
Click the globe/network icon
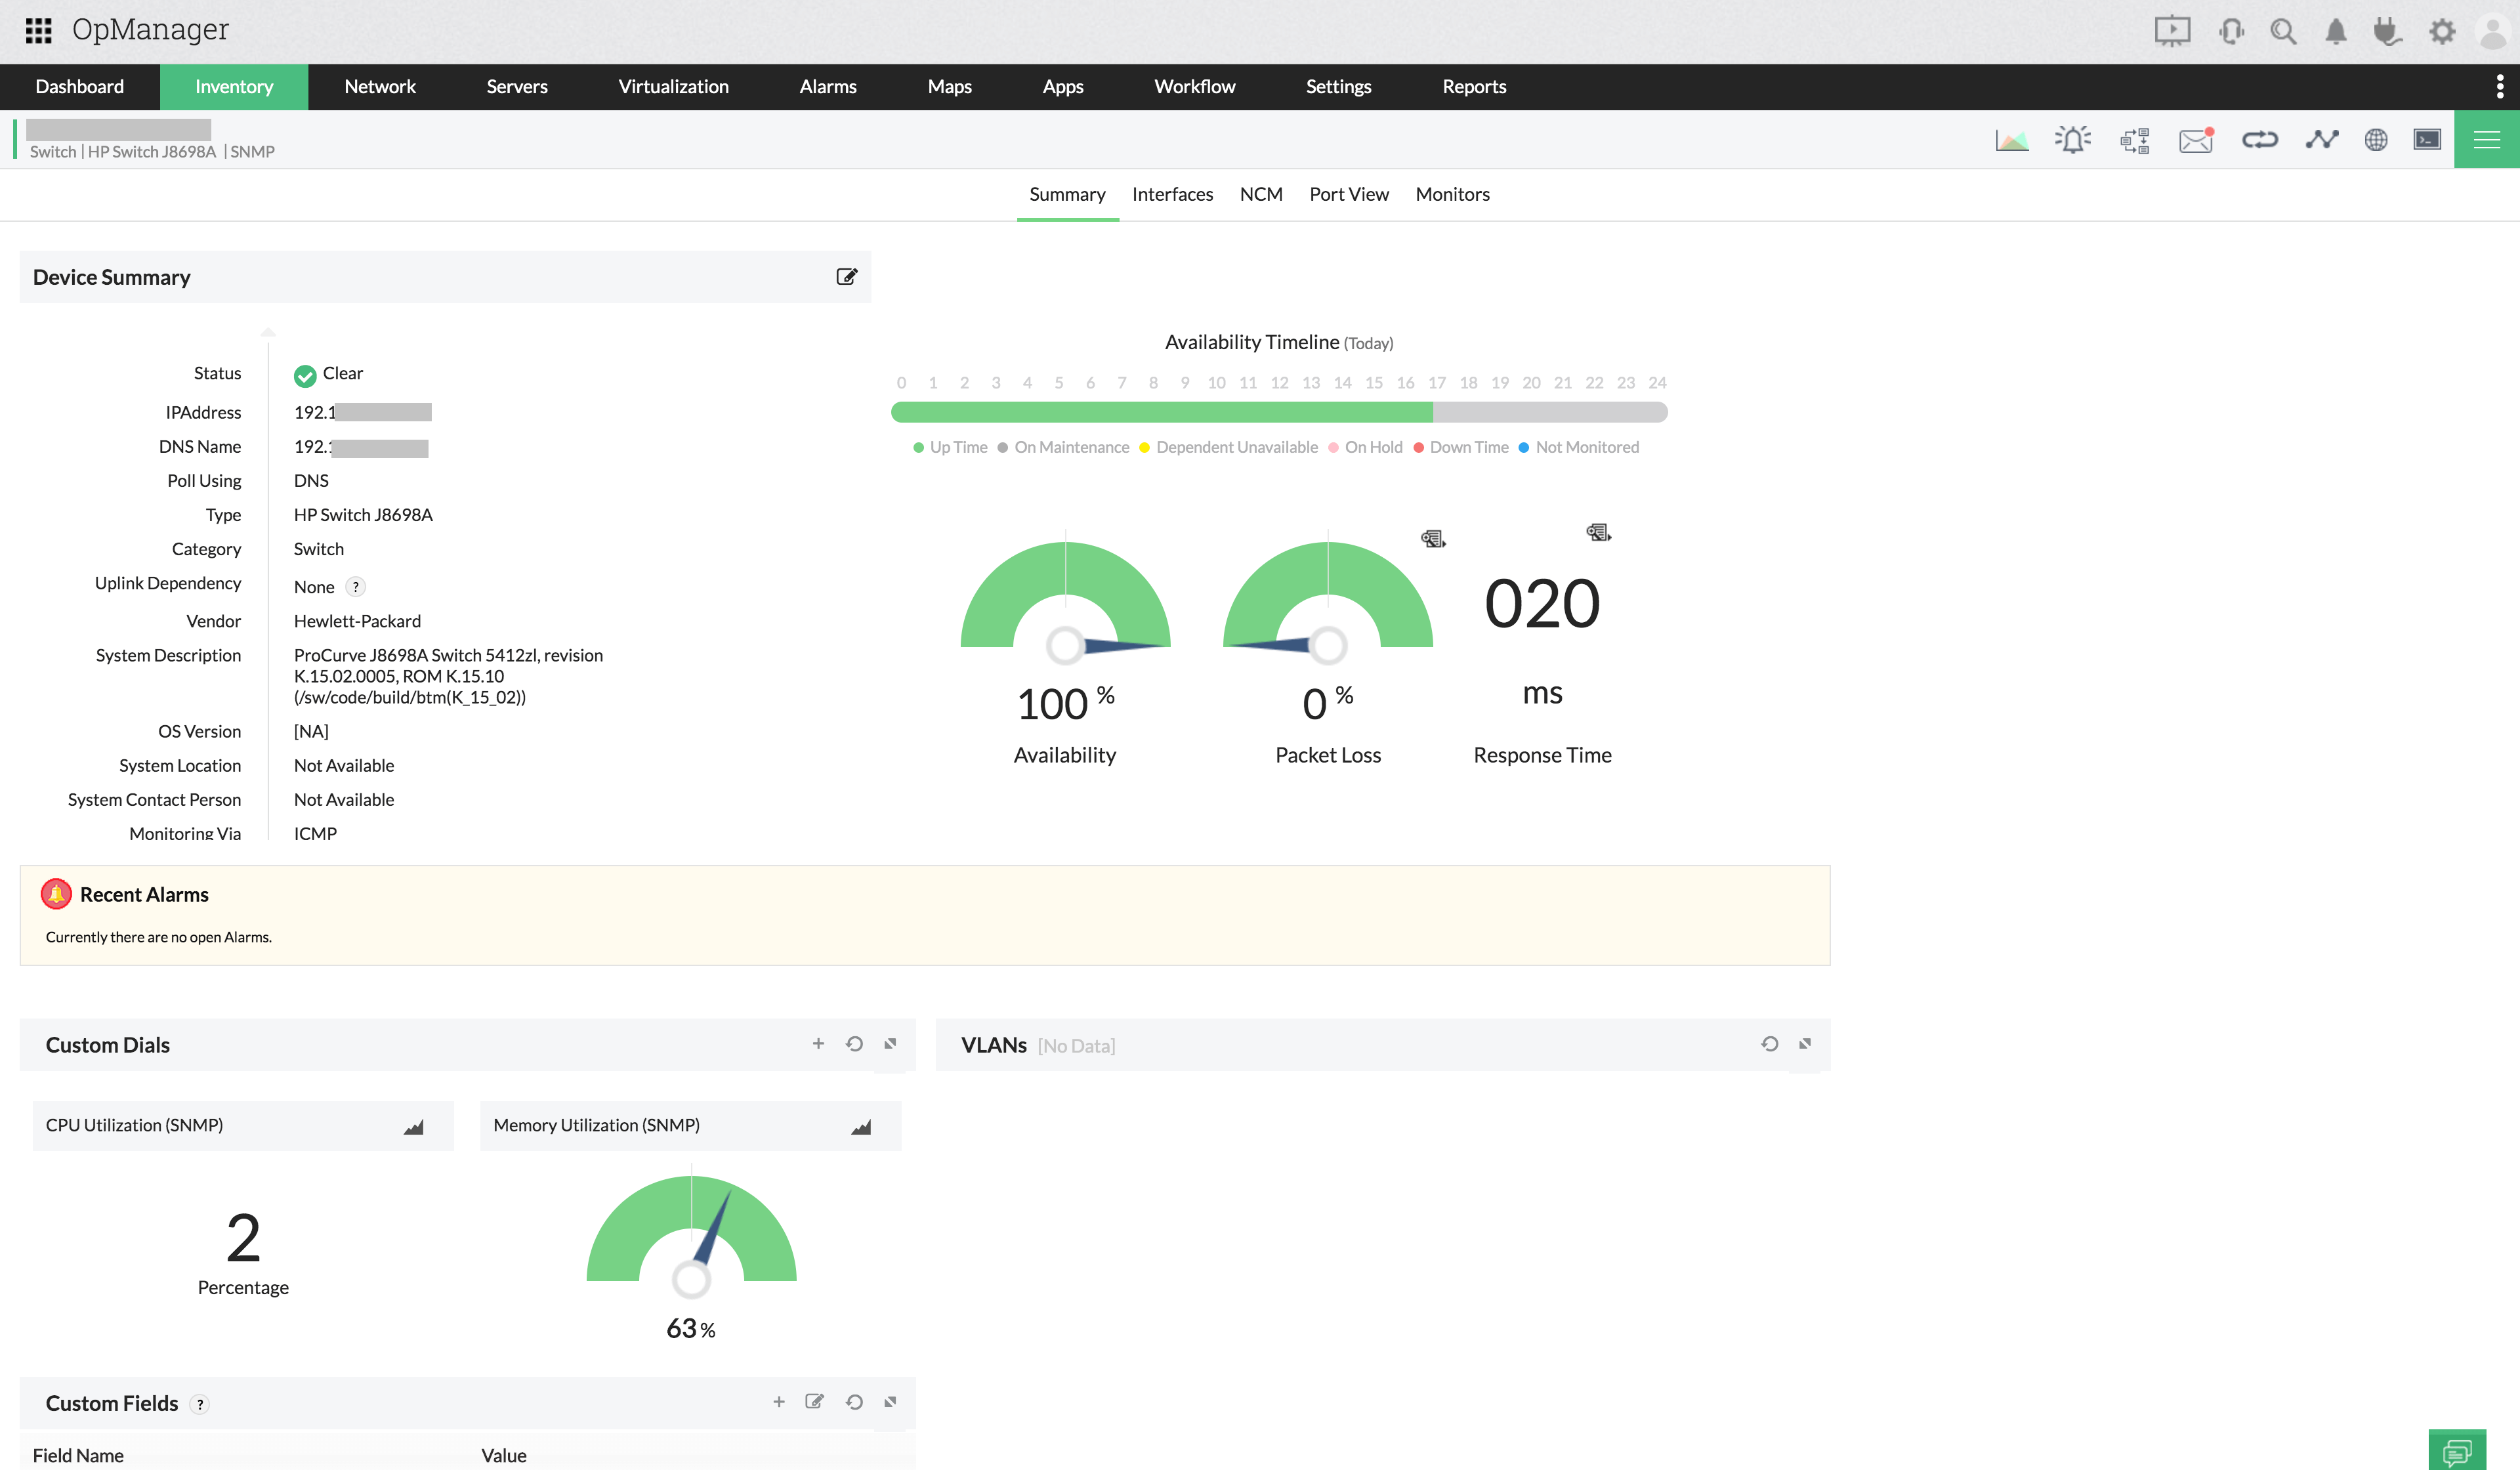2375,138
